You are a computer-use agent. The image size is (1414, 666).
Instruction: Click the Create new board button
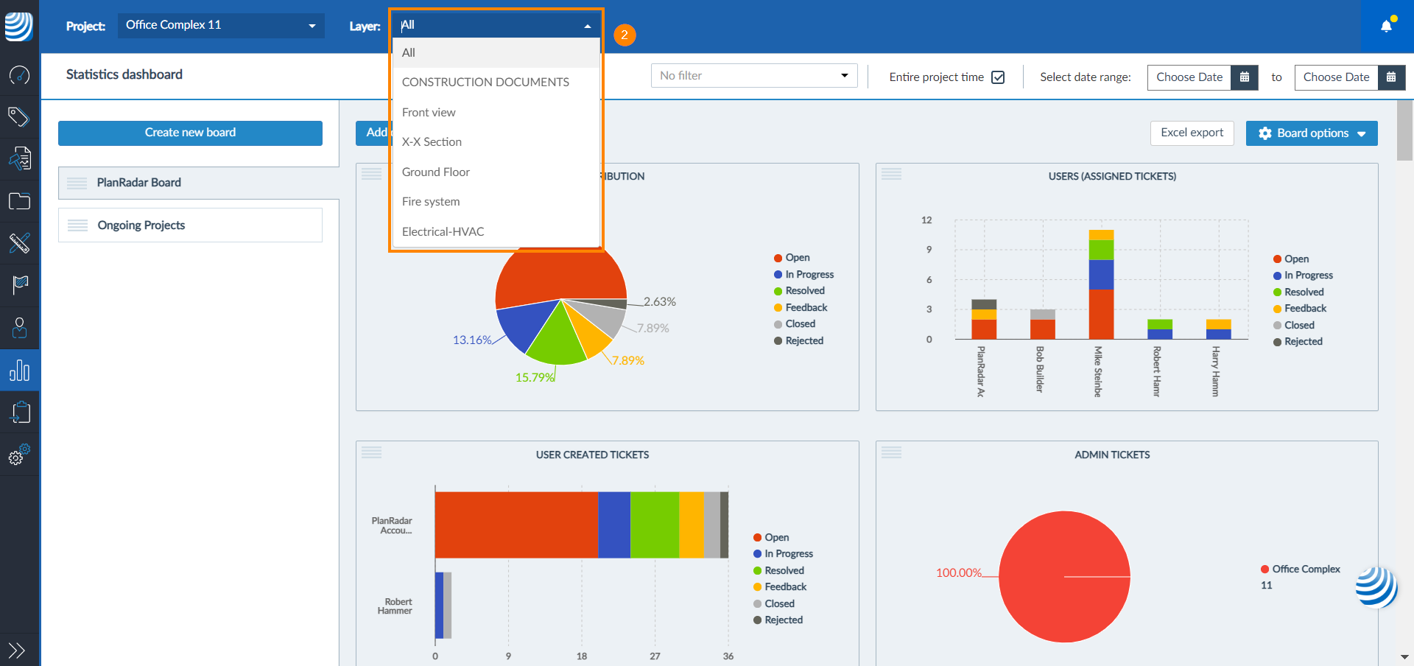(x=190, y=133)
